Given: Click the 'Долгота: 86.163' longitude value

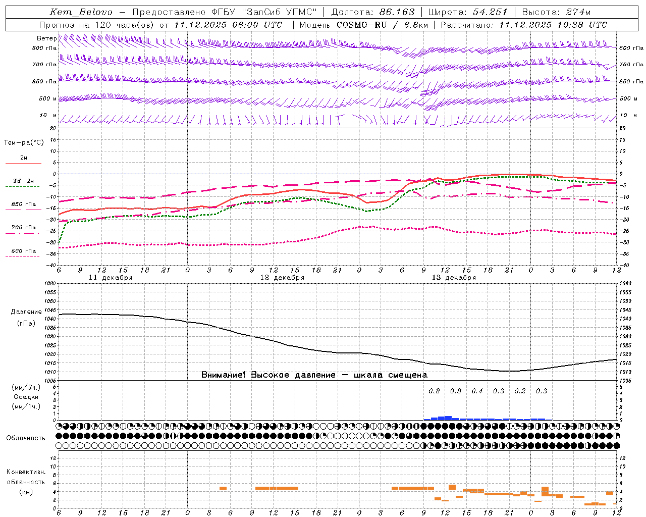Looking at the screenshot, I should click(373, 12).
